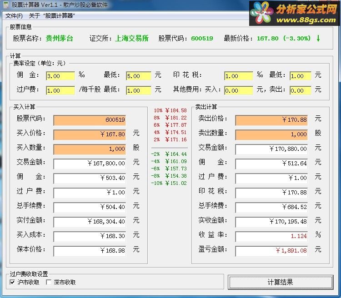Viewport: 341px width, 298px height.
Task: Select the 实收金额 ￥170,195.48 field
Action: tap(271, 222)
